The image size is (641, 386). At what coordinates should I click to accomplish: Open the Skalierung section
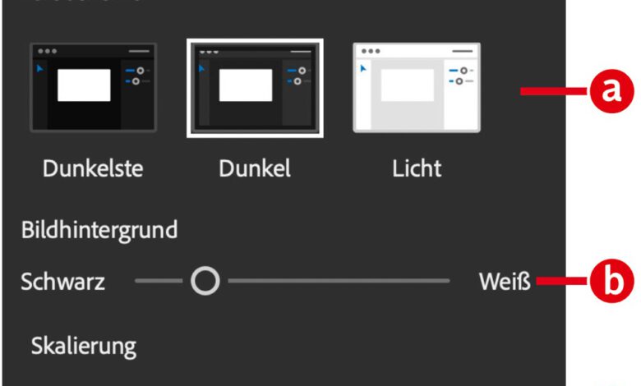(x=84, y=346)
